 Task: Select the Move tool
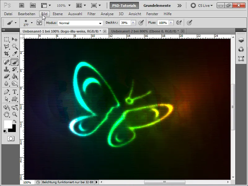pos(15,39)
